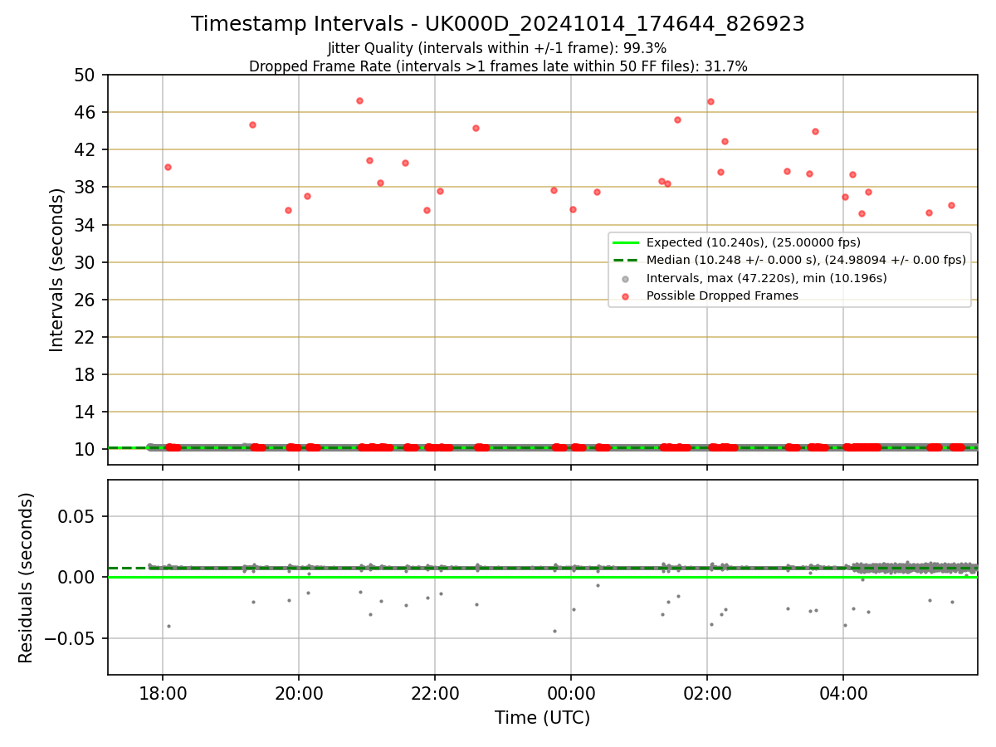Click the 'Jitter Quality' 99.3% subtitle line
This screenshot has width=996, height=747.
tap(498, 48)
